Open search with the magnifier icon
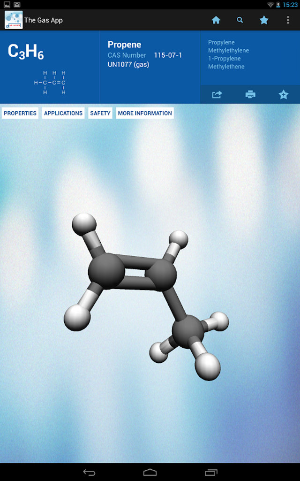The height and width of the screenshot is (481, 300). 240,20
